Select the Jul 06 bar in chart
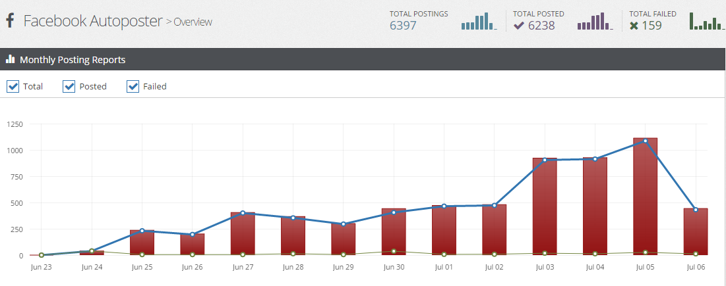Screen dimensions: 726x286 tap(695, 233)
